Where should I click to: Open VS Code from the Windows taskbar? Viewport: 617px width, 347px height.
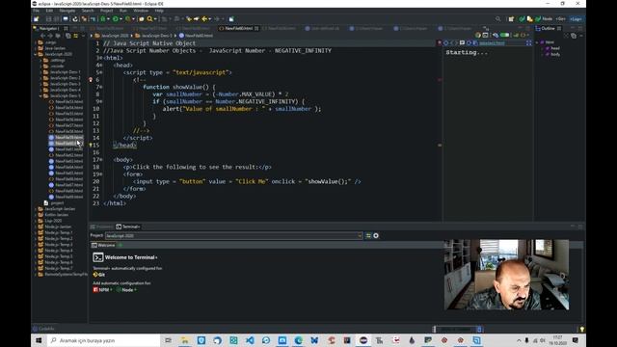pyautogui.click(x=250, y=340)
